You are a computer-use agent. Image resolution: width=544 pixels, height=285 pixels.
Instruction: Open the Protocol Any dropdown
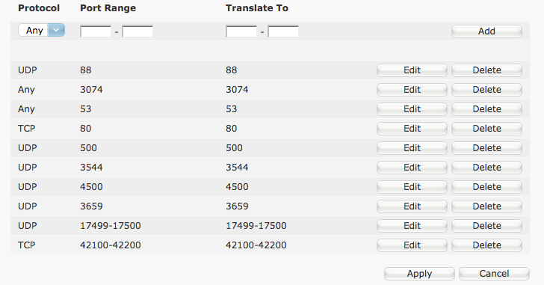tap(41, 30)
